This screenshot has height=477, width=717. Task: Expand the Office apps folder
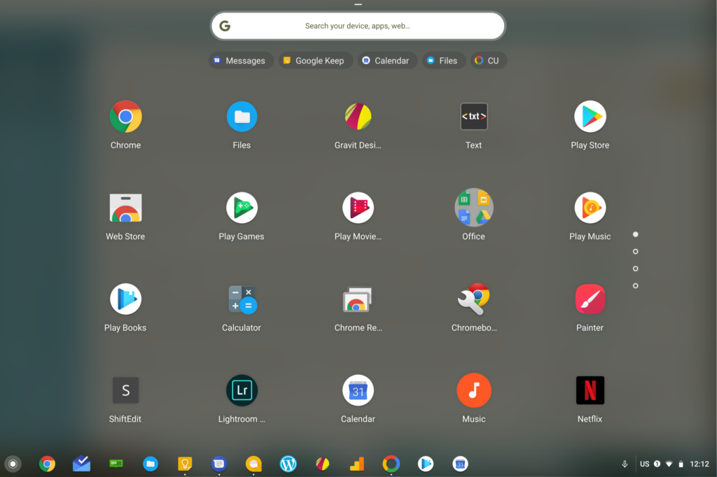(x=473, y=208)
